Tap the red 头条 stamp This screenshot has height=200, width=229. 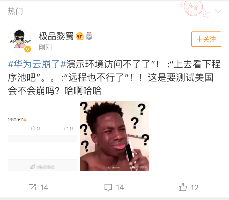point(194,8)
